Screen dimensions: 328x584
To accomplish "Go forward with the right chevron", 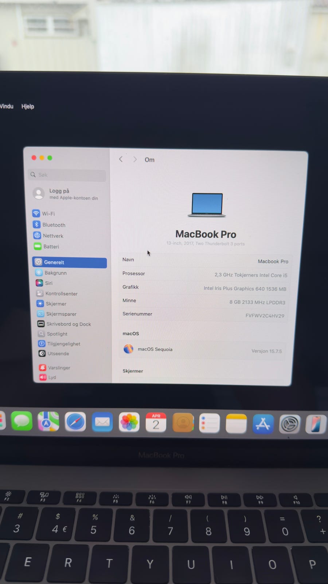I will (x=135, y=160).
